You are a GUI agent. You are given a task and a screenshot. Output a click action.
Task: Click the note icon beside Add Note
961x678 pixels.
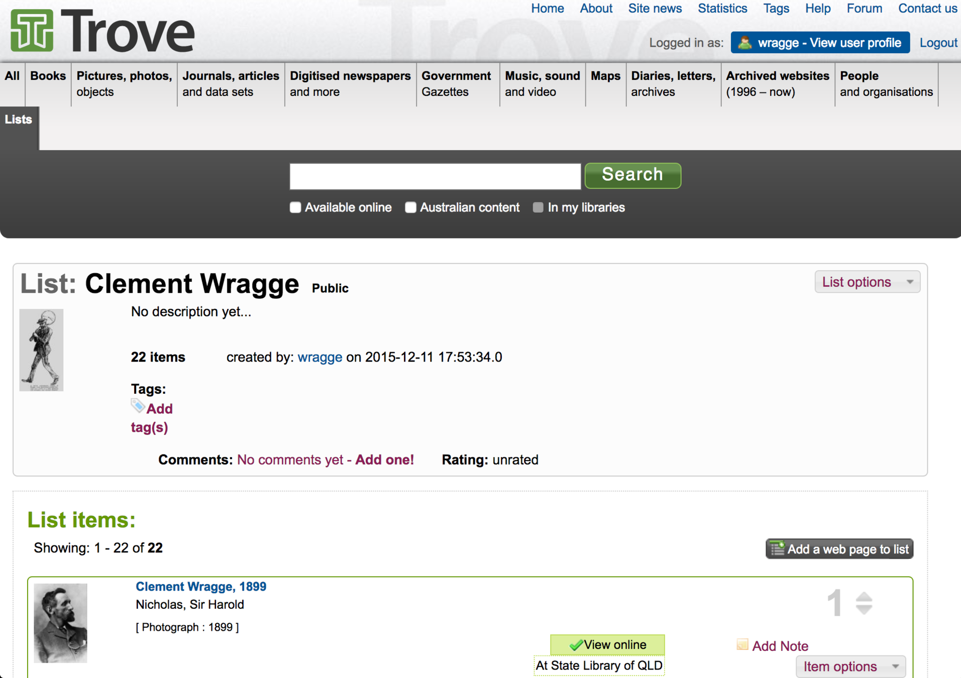742,645
